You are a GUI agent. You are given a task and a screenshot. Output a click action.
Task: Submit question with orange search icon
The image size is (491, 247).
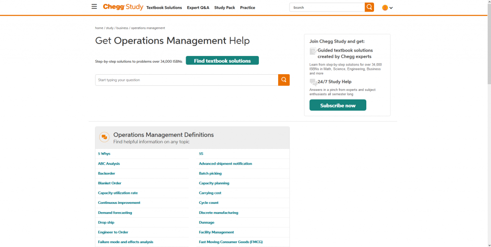(x=284, y=80)
